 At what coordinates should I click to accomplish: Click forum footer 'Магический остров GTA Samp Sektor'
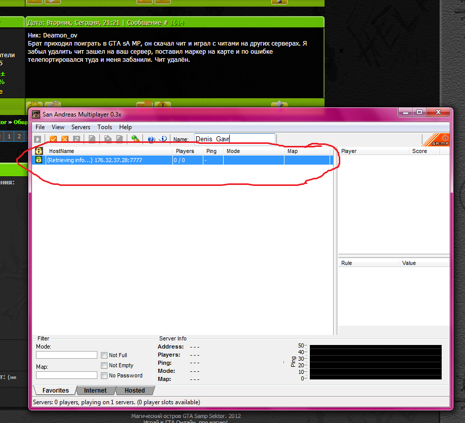(x=178, y=416)
